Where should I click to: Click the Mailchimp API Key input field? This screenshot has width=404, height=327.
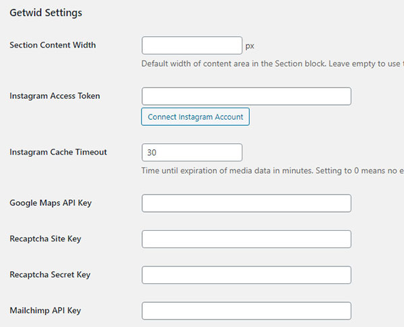click(x=246, y=310)
